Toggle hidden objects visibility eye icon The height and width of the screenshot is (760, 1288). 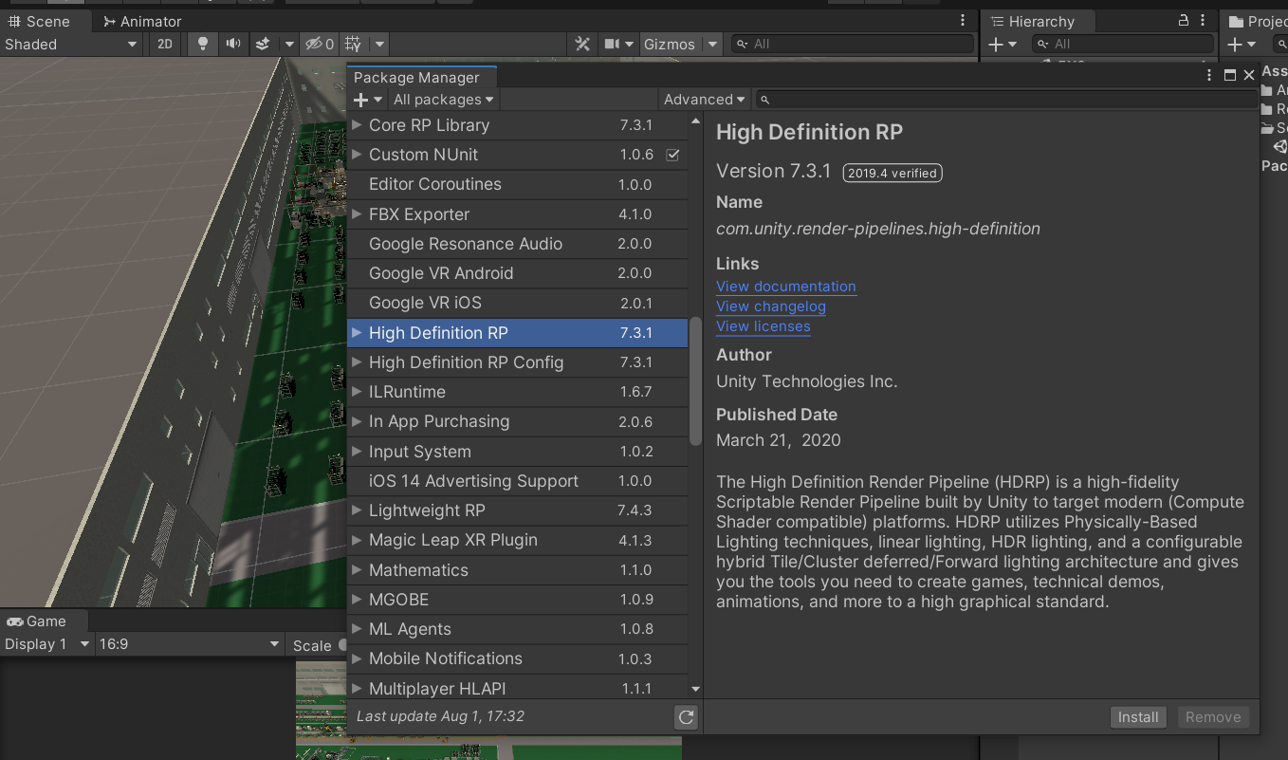pos(319,44)
